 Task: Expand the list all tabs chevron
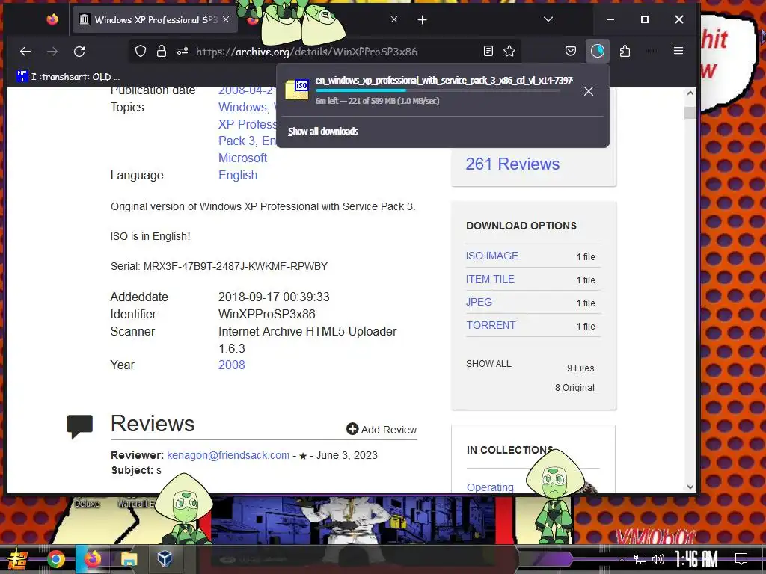548,19
